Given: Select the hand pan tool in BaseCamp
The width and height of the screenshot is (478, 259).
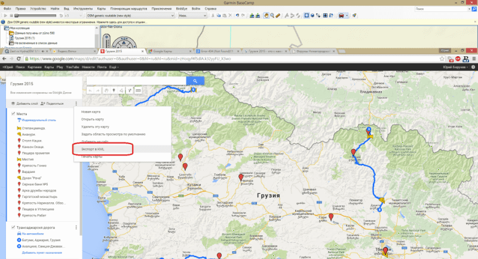Looking at the screenshot, I should [266, 16].
